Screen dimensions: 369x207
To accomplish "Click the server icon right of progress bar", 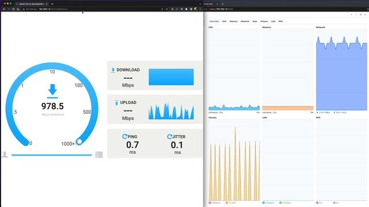I will click(x=99, y=155).
